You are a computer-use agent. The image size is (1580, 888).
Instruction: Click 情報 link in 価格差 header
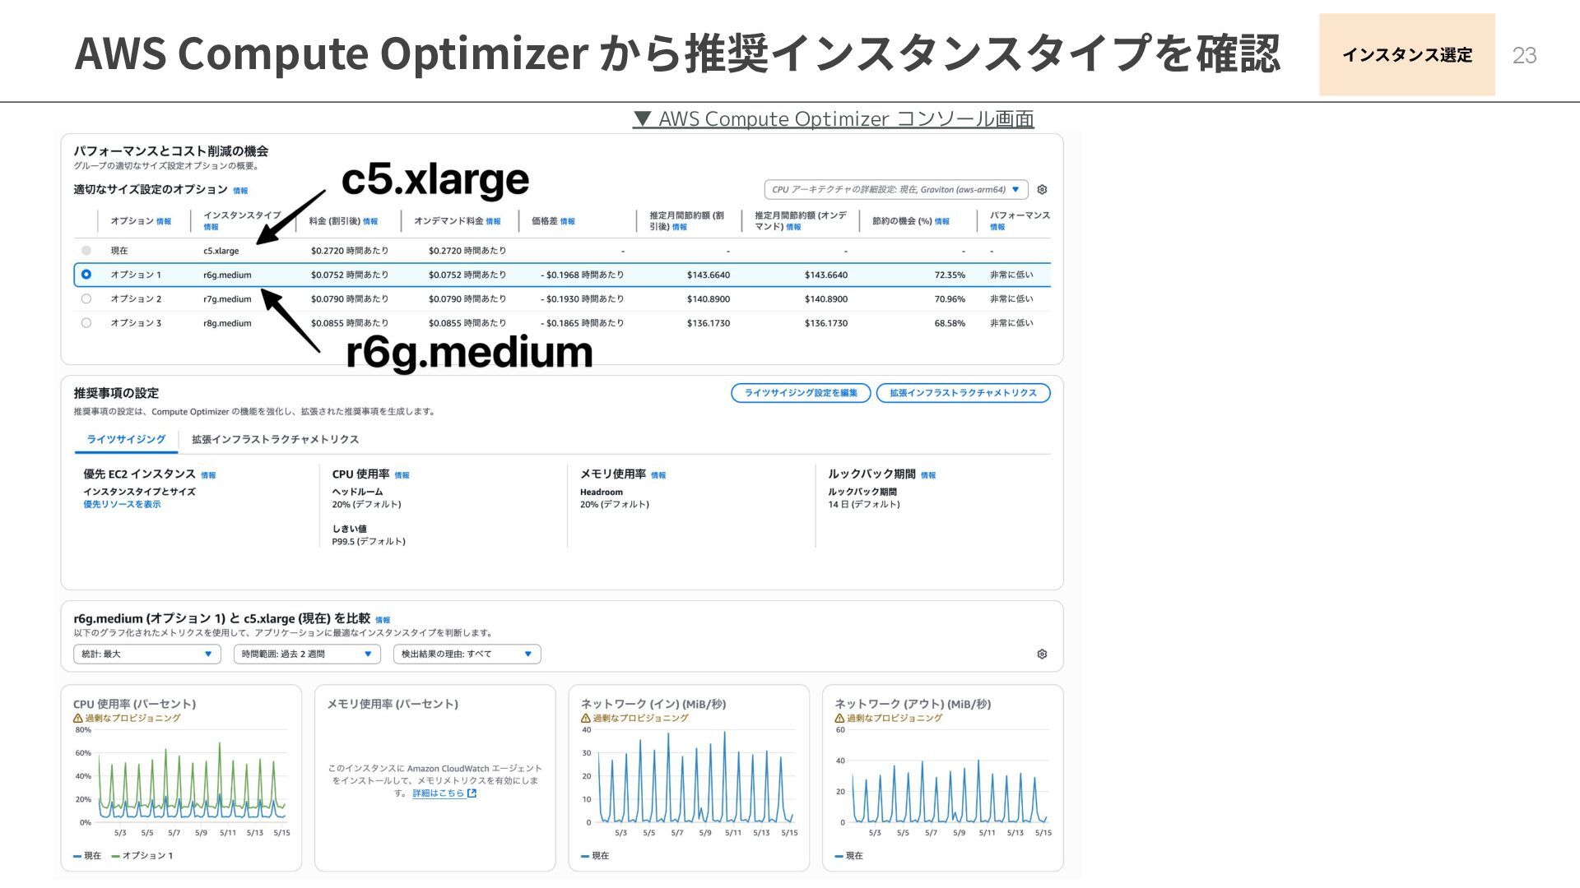tap(568, 222)
